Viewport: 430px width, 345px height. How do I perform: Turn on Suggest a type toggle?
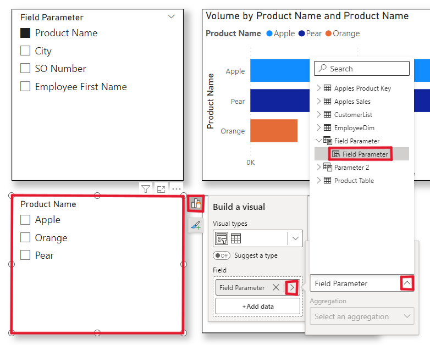(x=222, y=255)
